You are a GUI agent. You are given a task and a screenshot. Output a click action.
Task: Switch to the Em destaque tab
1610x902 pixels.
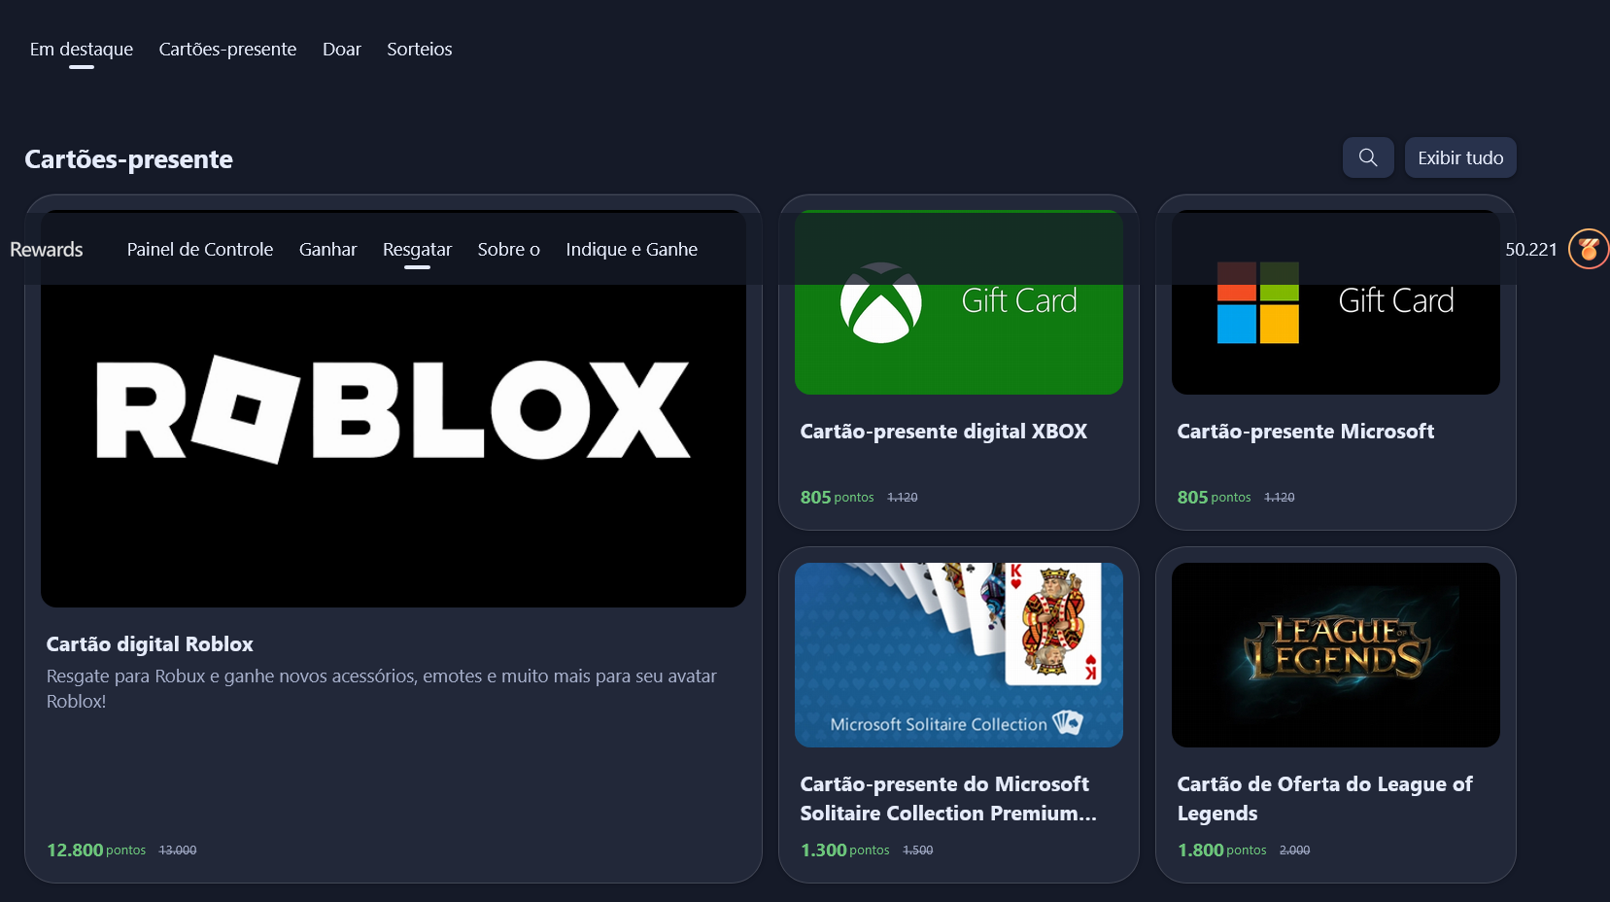point(82,50)
